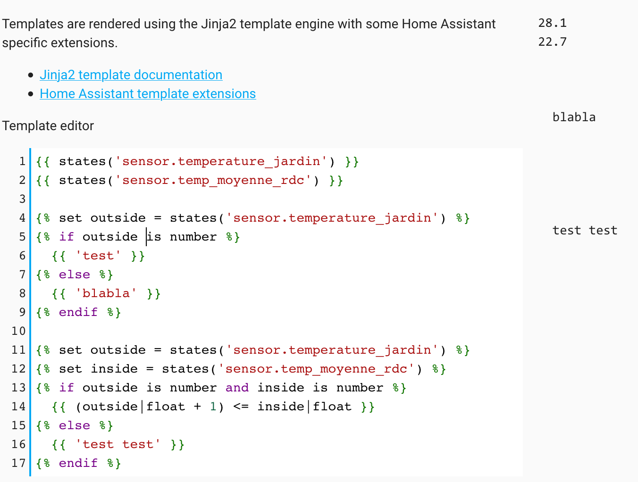Image resolution: width=638 pixels, height=482 pixels.
Task: Click the rendered 'blabla' result text
Action: (574, 117)
